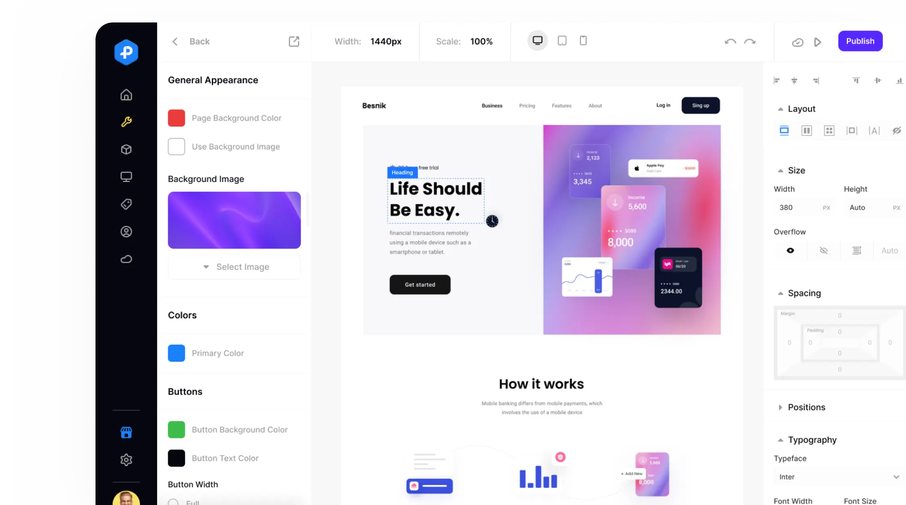Toggle overflow visible option
The image size is (906, 505).
(x=791, y=250)
